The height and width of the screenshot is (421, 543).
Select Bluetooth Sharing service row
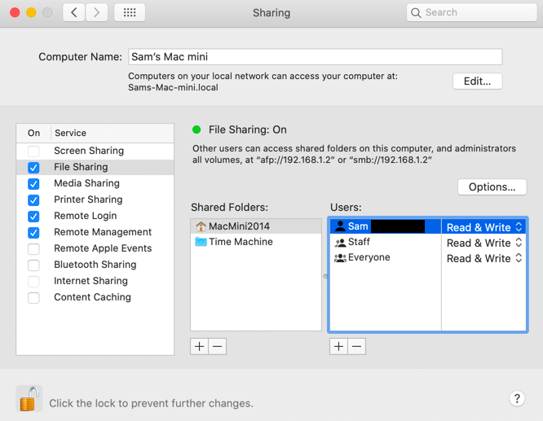(x=95, y=265)
